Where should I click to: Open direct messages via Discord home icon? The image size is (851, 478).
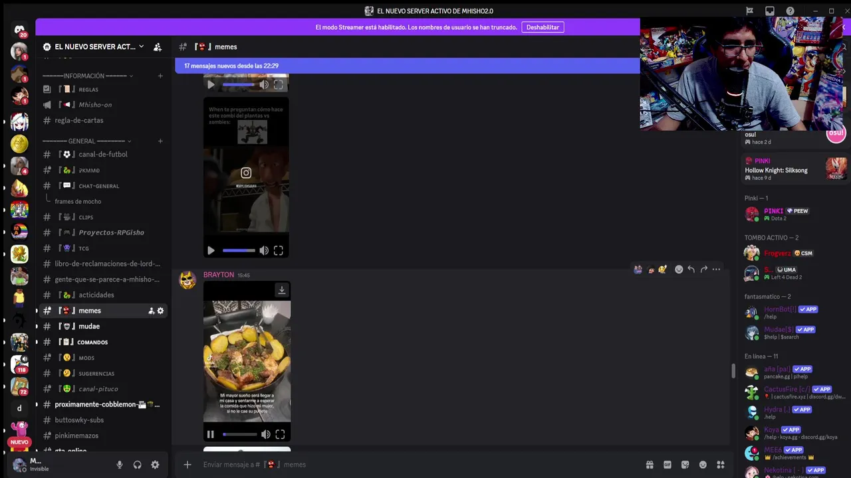pyautogui.click(x=19, y=29)
